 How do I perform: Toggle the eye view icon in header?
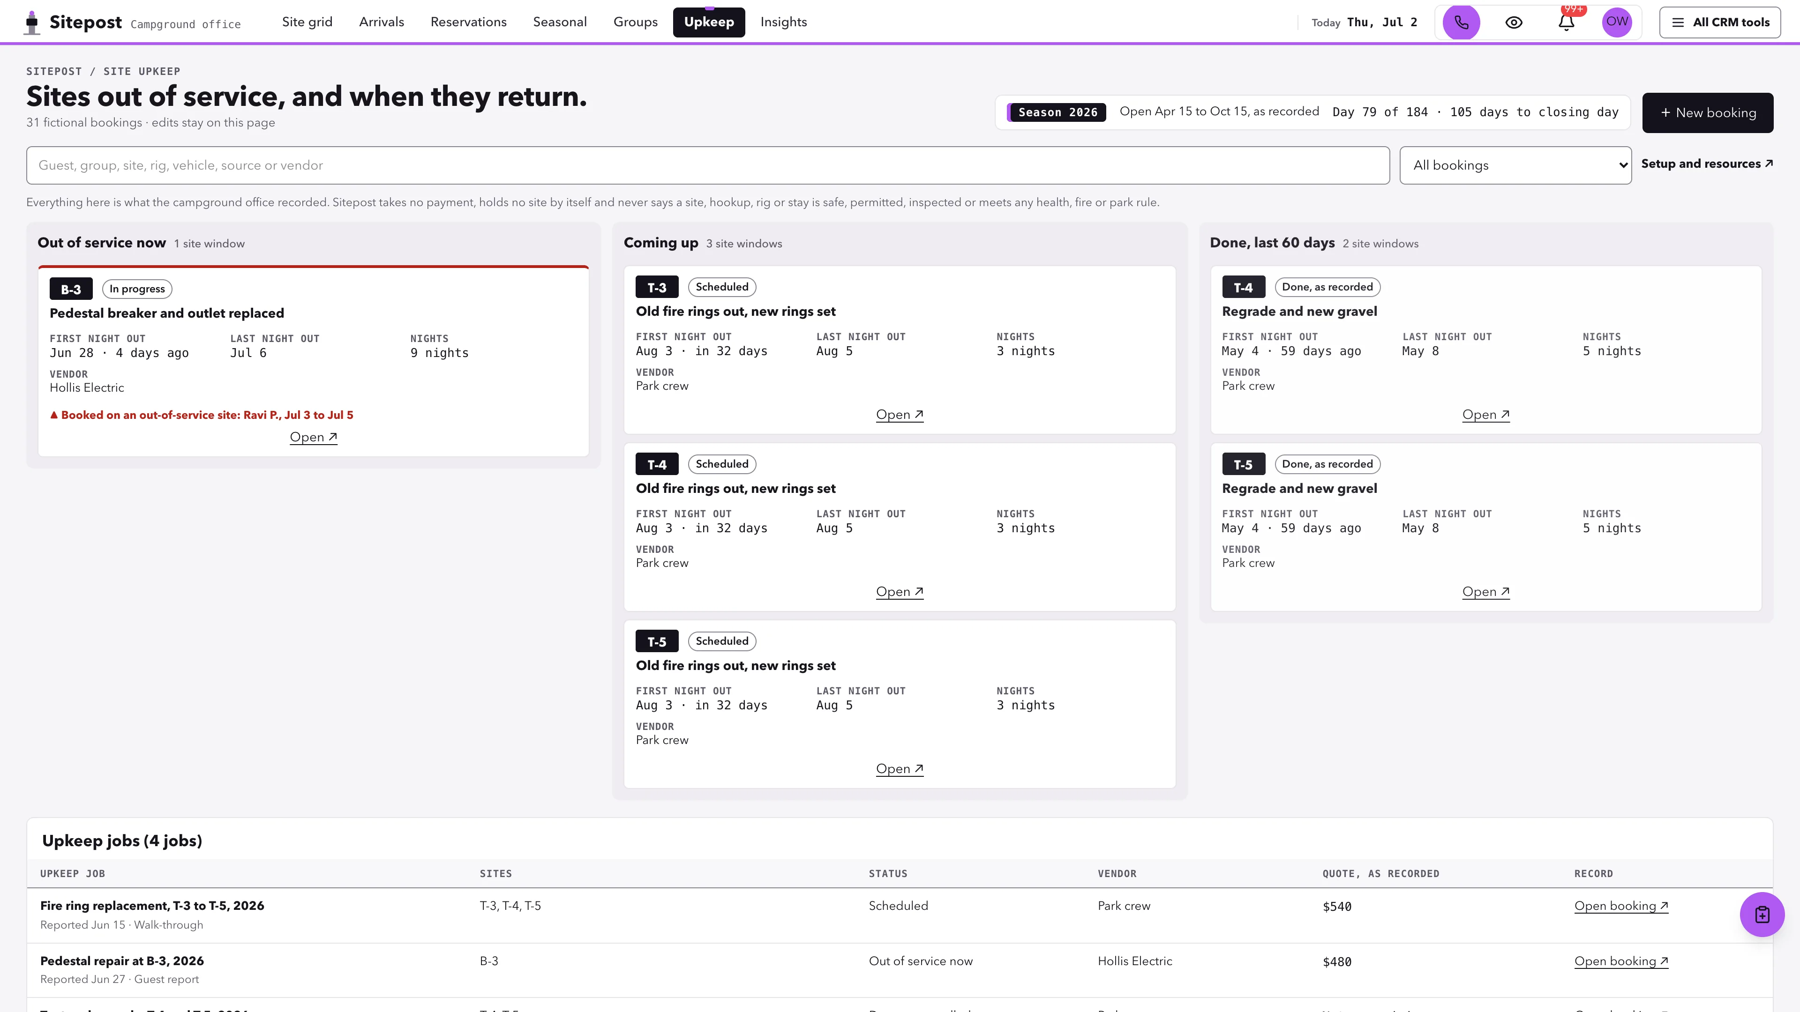coord(1514,22)
